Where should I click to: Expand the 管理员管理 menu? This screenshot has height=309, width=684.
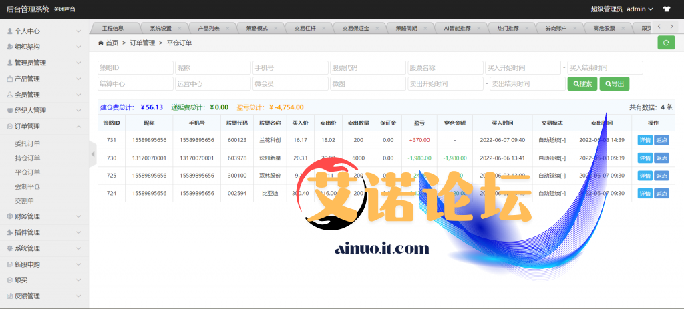pyautogui.click(x=45, y=63)
